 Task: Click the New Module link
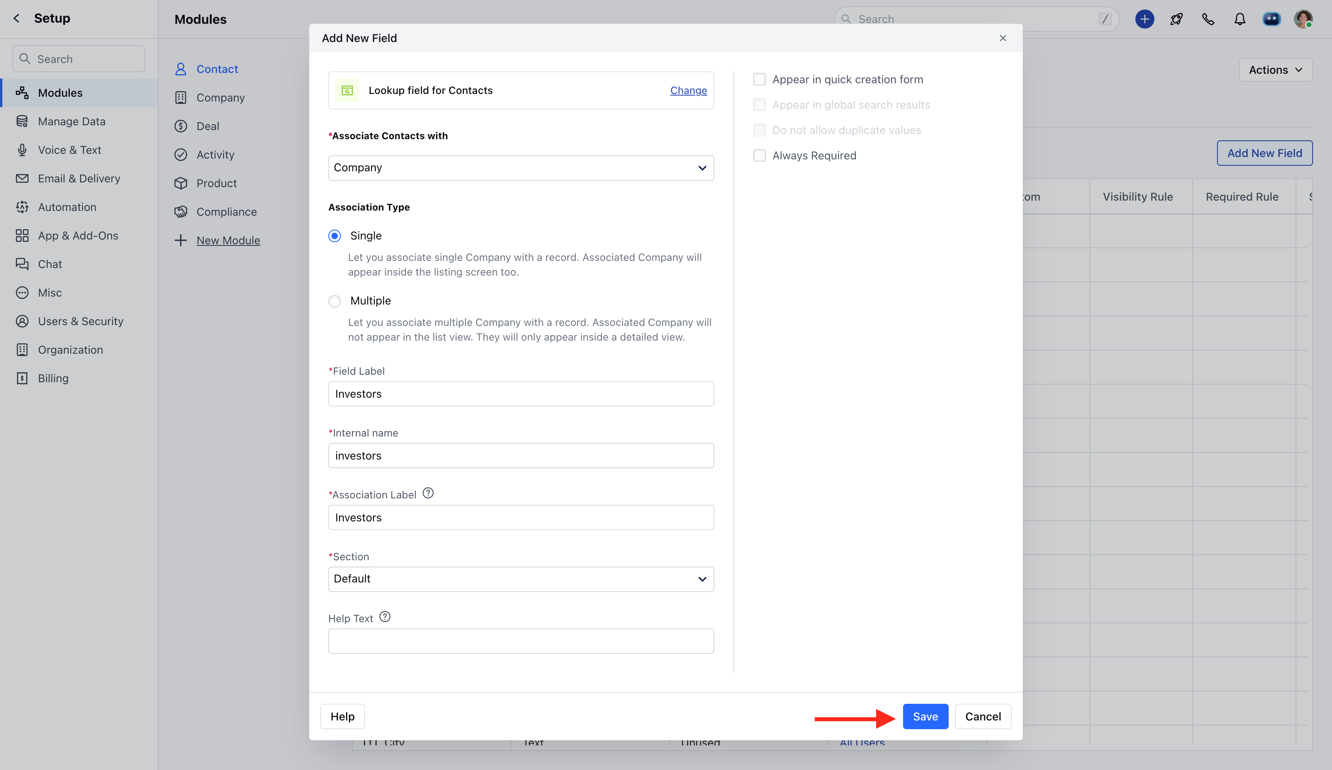coord(228,240)
